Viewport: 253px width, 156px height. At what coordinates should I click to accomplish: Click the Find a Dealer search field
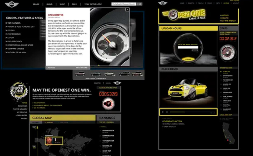(x=123, y=4)
